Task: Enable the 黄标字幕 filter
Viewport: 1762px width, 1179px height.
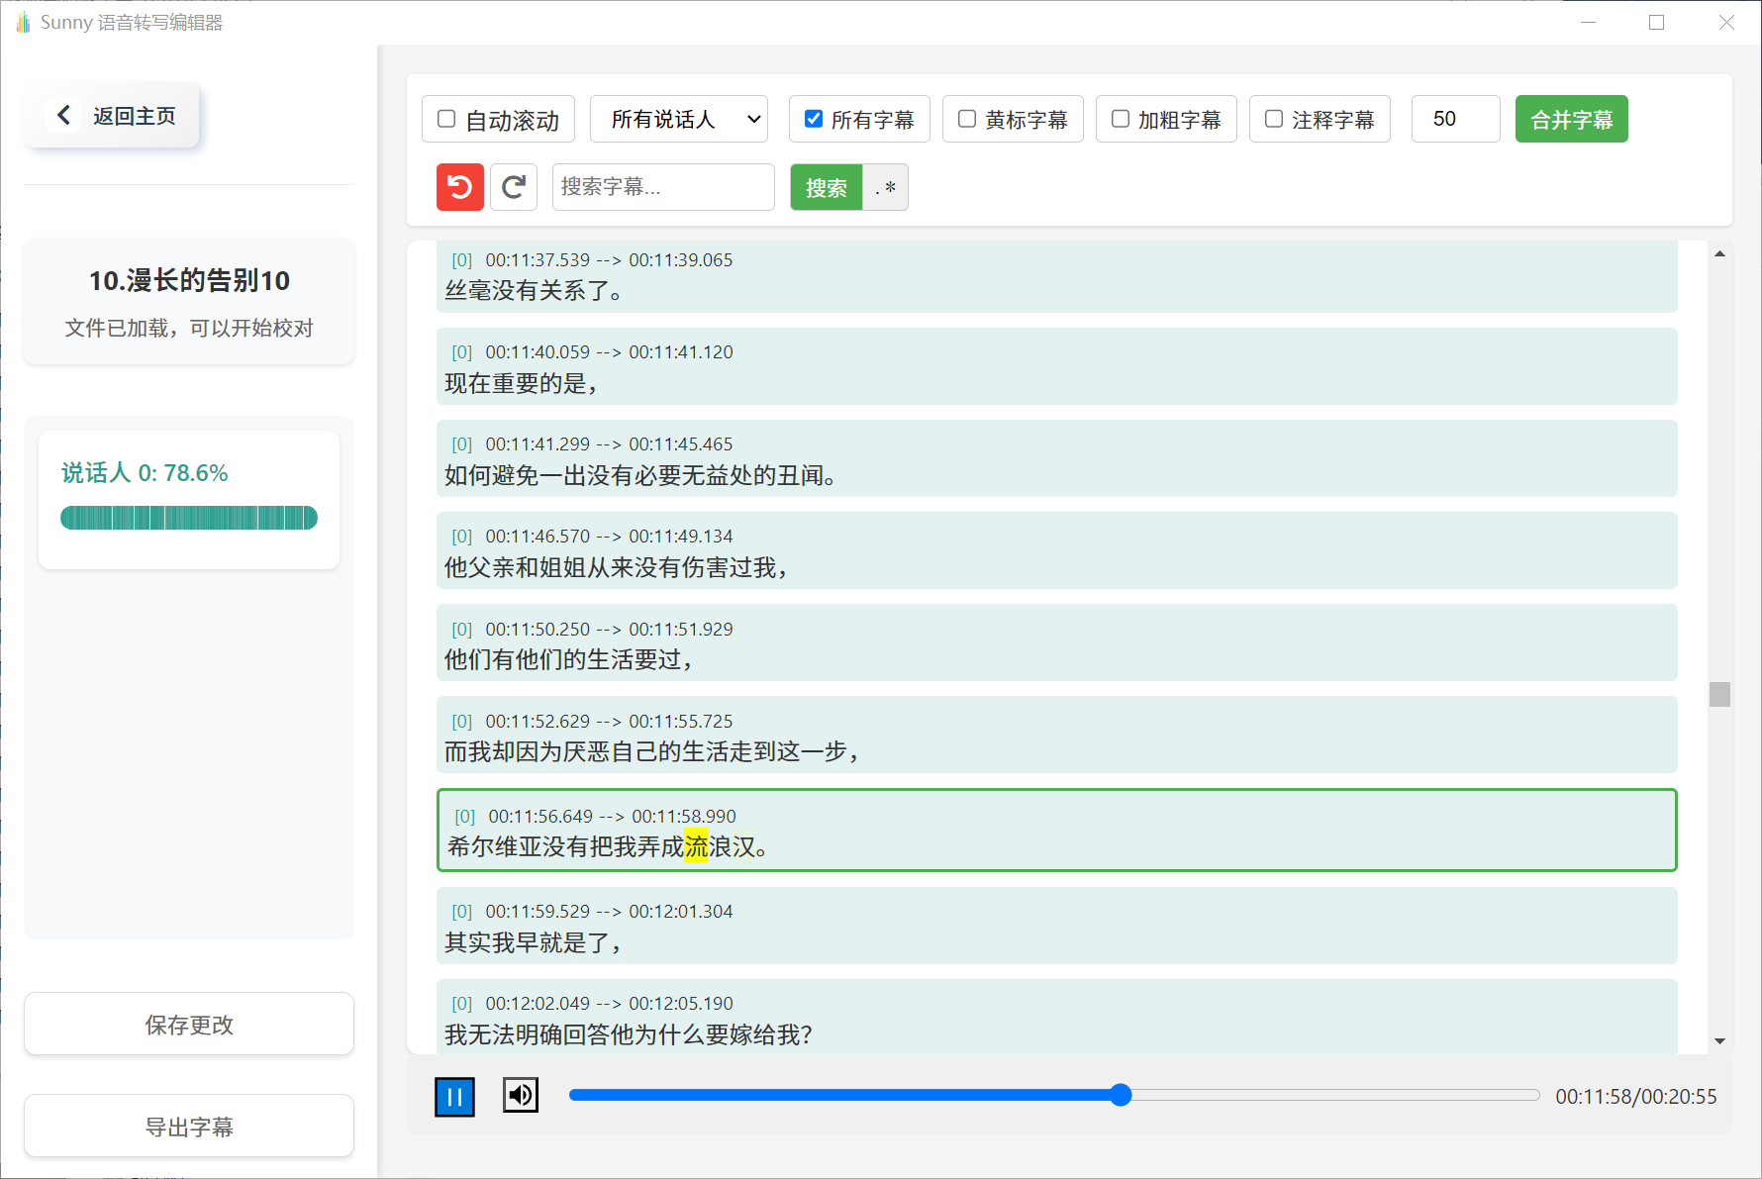Action: click(x=966, y=118)
